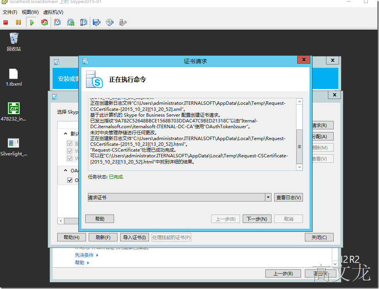Click 帮助(H) in certificate wizard
Viewport: 379px width, 289px height.
point(71,237)
